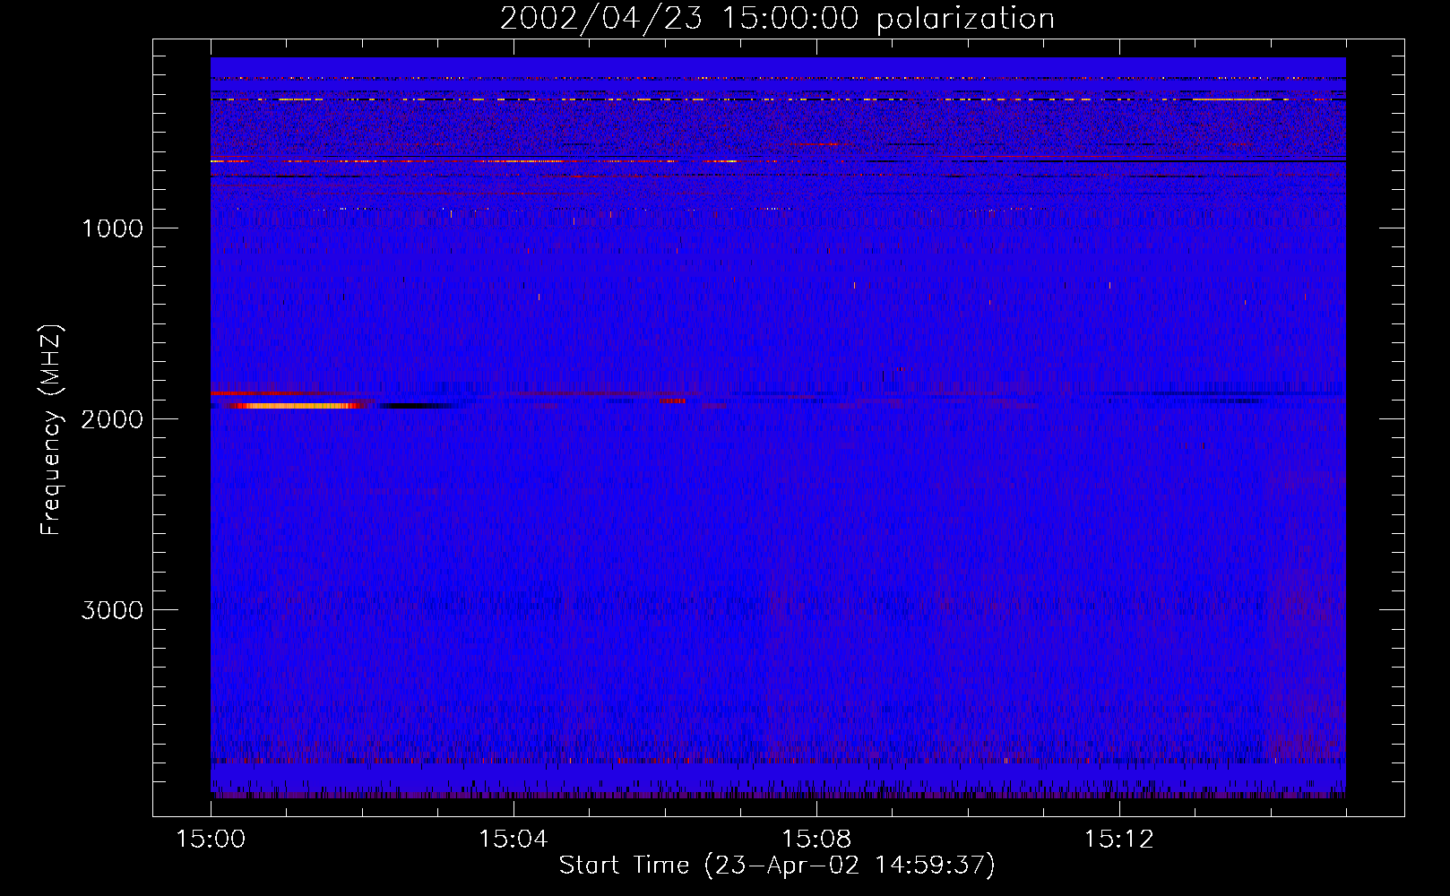This screenshot has height=896, width=1450.
Task: Click the '1000' frequency tick label
Action: click(x=112, y=228)
